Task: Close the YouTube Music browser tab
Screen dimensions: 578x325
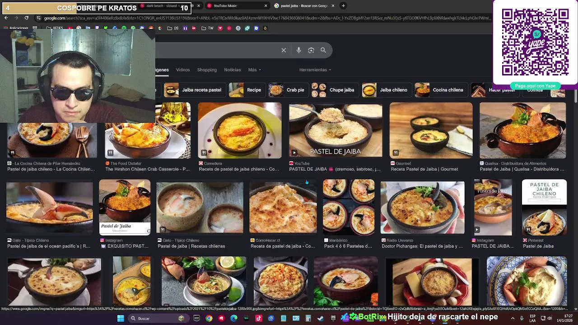Action: (266, 6)
